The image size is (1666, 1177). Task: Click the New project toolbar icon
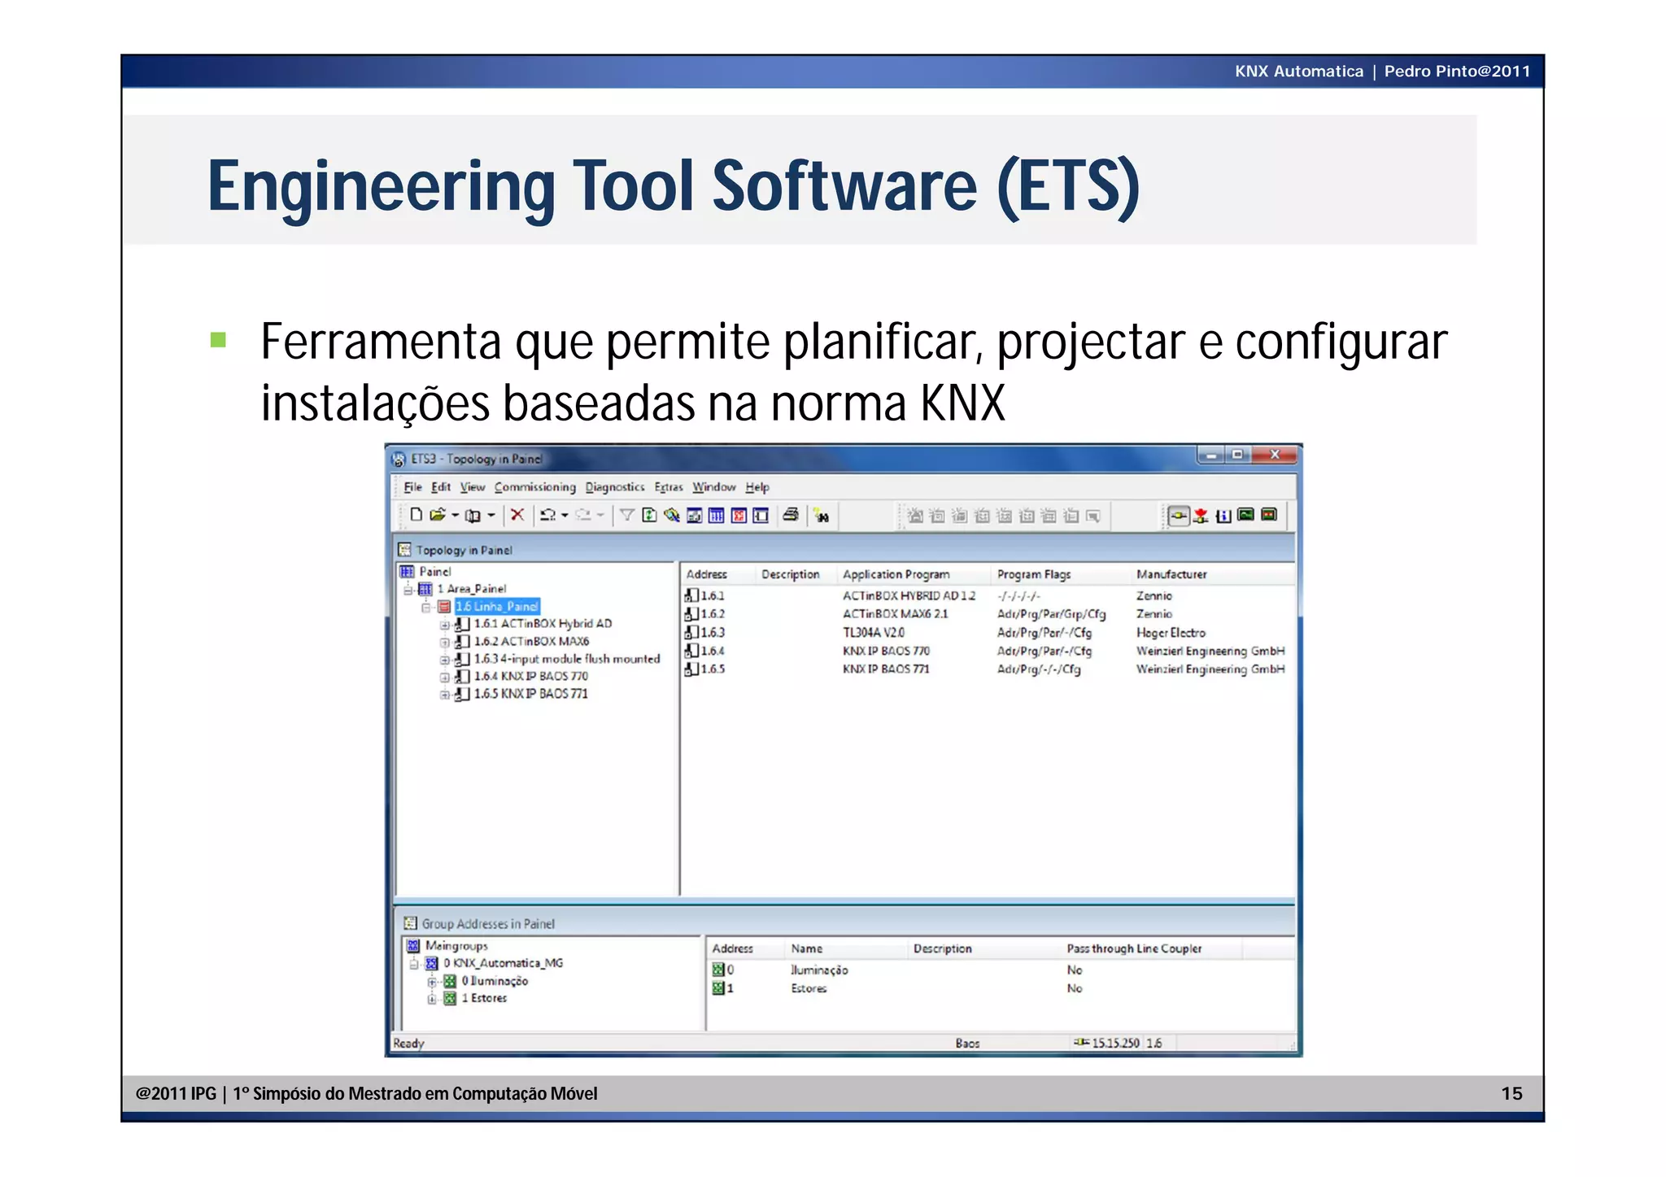click(x=416, y=515)
